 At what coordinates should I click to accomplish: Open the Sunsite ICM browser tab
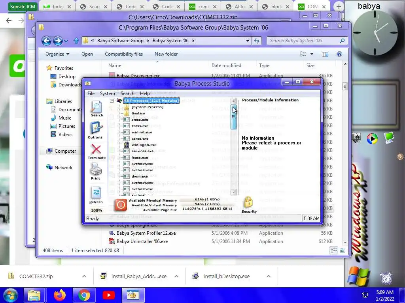point(23,7)
